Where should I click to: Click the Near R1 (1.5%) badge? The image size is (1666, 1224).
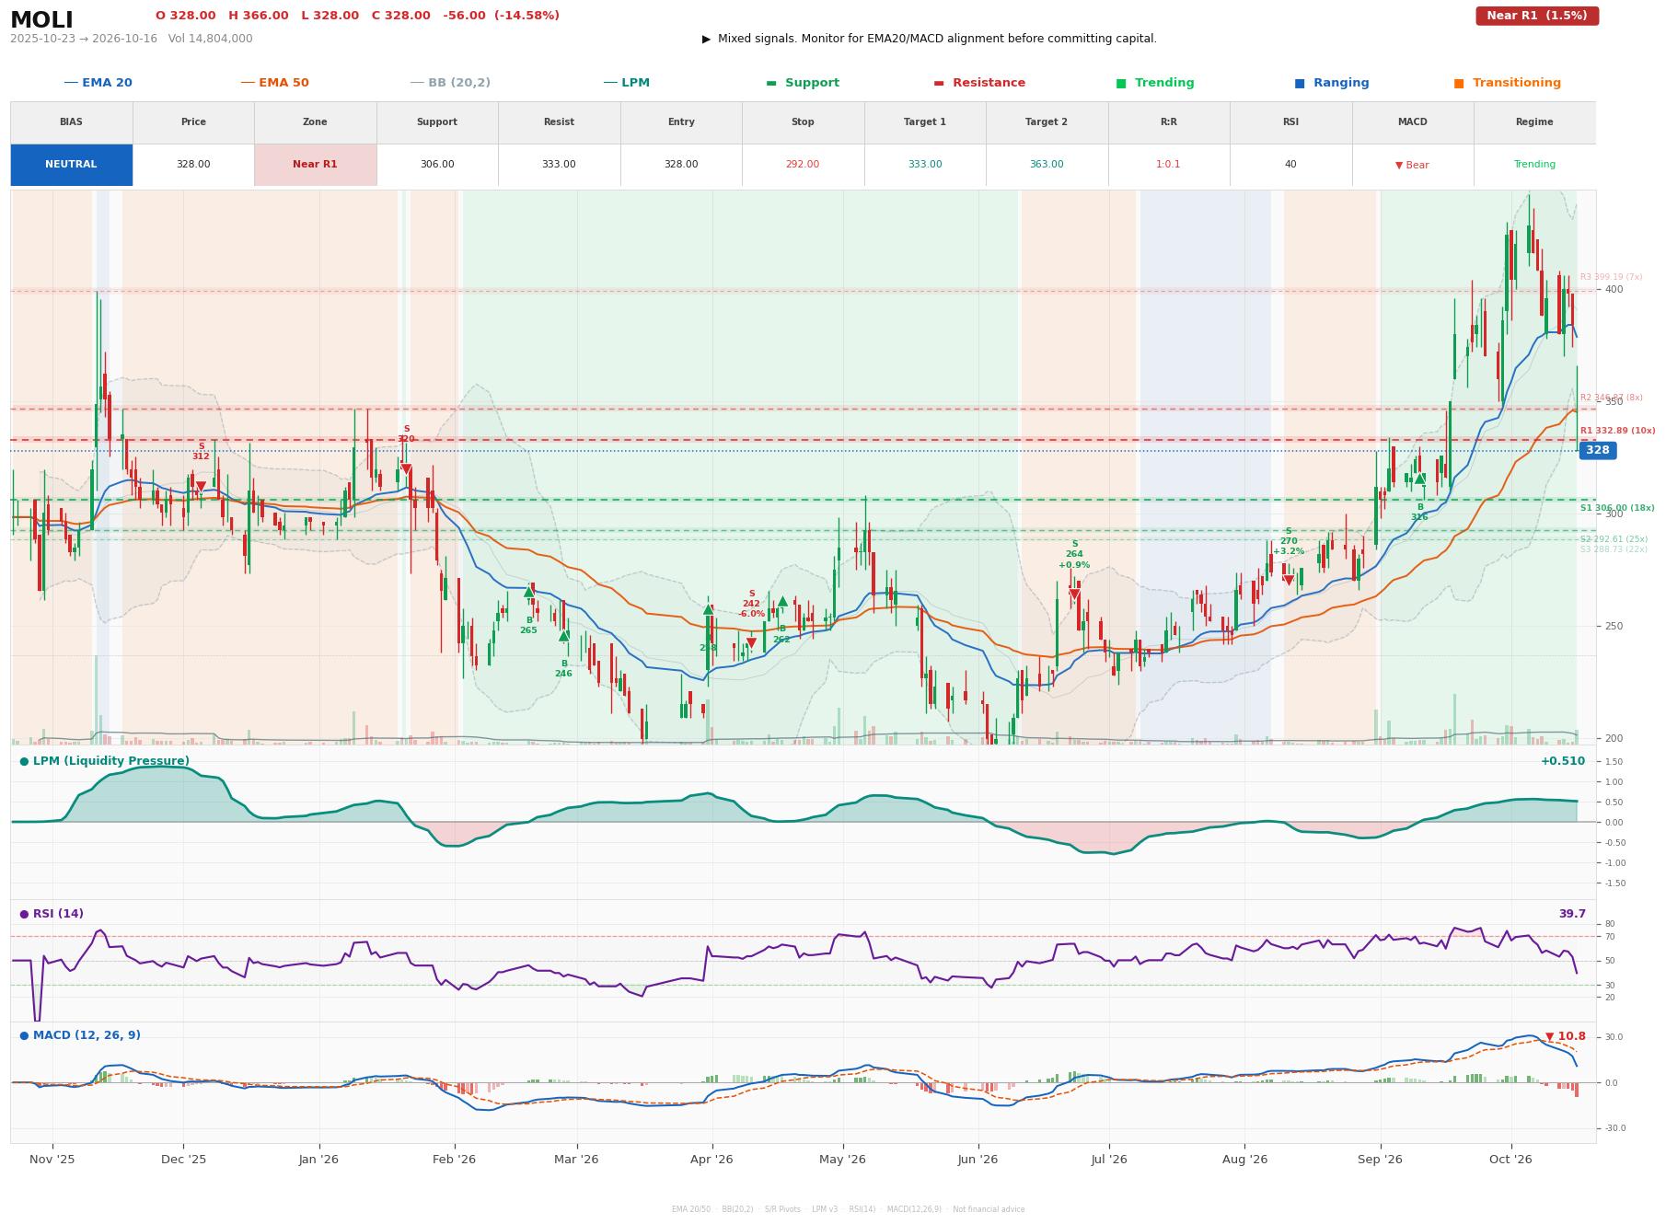(x=1537, y=16)
